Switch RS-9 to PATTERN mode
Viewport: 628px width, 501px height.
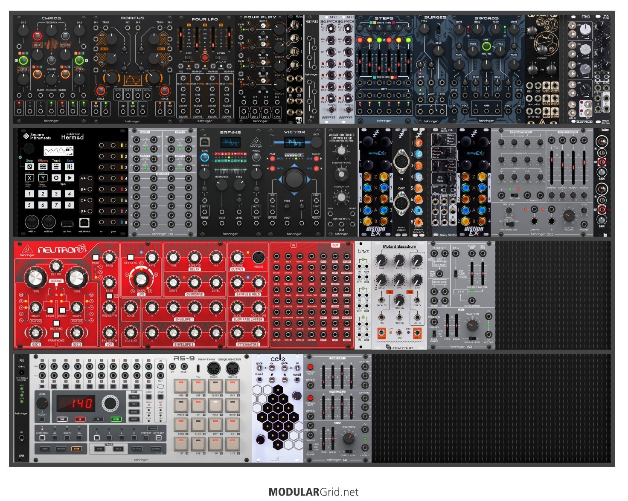(61, 449)
